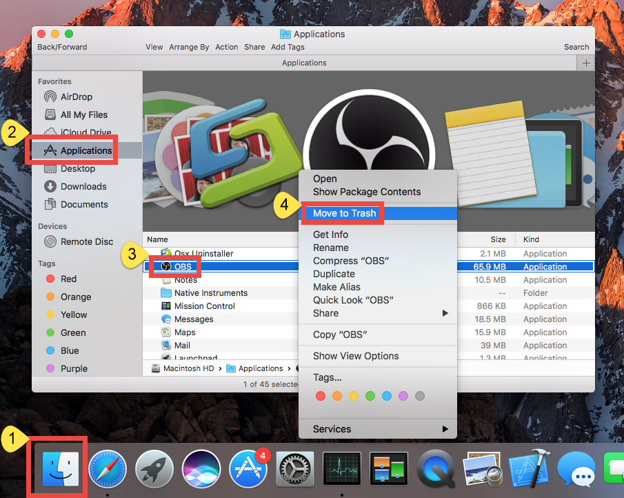Open Xcode from the Dock
The width and height of the screenshot is (624, 498).
pos(529,468)
